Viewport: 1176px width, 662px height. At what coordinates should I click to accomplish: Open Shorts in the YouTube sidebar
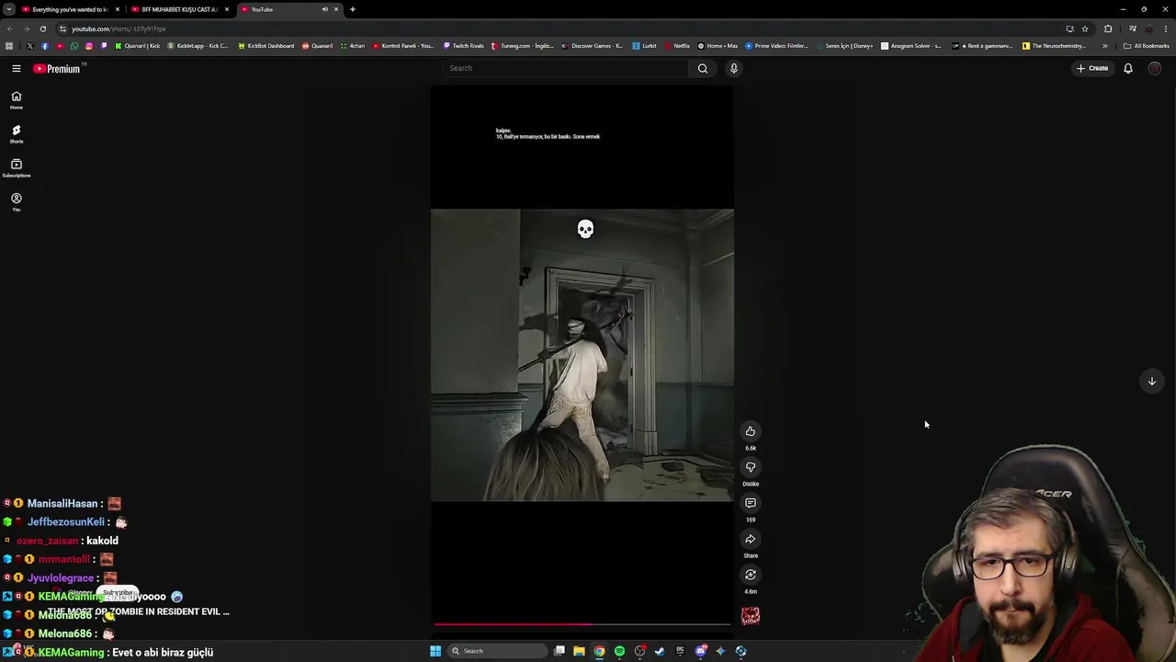tap(17, 134)
